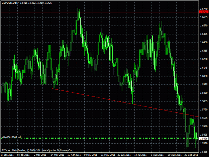The width and height of the screenshot is (209, 157).
Task: Select the #1400613969 sell order label
Action: pyautogui.click(x=12, y=137)
